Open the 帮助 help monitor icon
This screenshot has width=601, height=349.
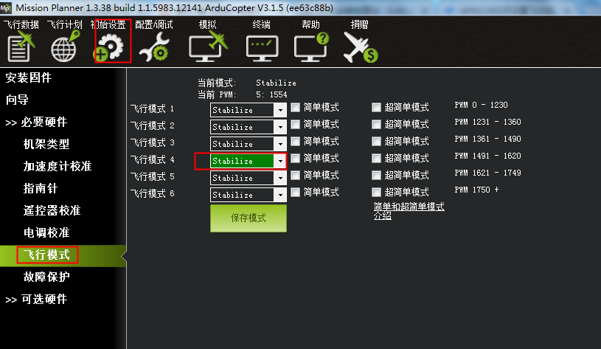(x=311, y=46)
